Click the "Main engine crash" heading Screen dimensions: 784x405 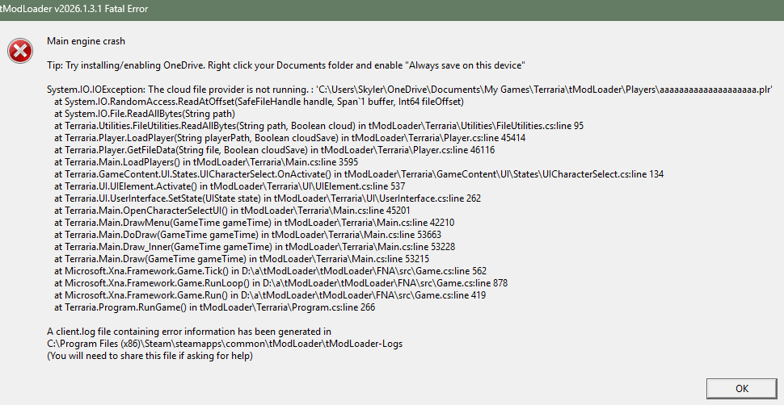tap(86, 41)
